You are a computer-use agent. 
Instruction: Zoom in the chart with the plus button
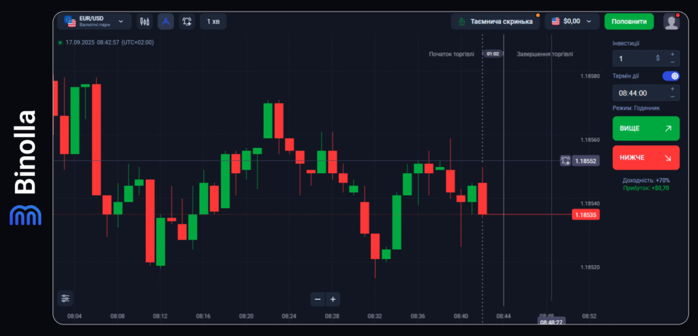coord(333,299)
